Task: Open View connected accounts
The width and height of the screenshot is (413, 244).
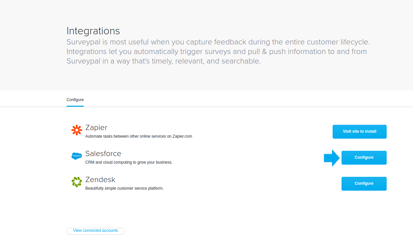Action: (96, 231)
